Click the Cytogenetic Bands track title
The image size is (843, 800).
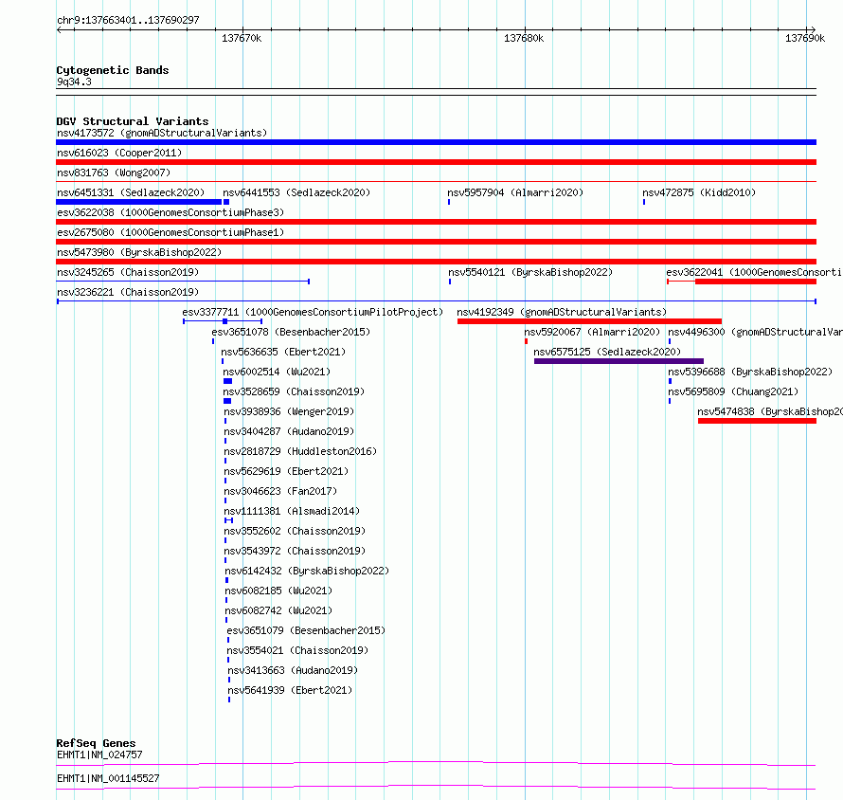pyautogui.click(x=113, y=70)
